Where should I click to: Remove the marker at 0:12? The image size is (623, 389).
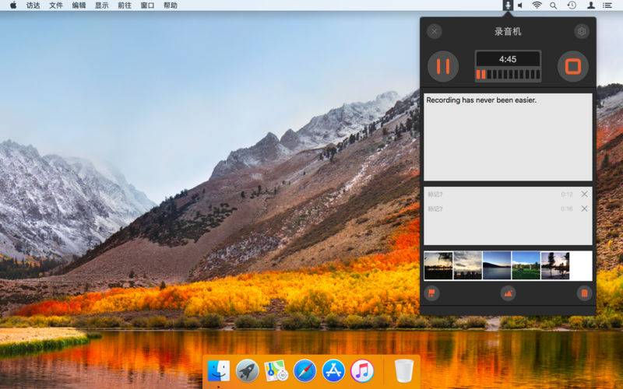tap(584, 194)
